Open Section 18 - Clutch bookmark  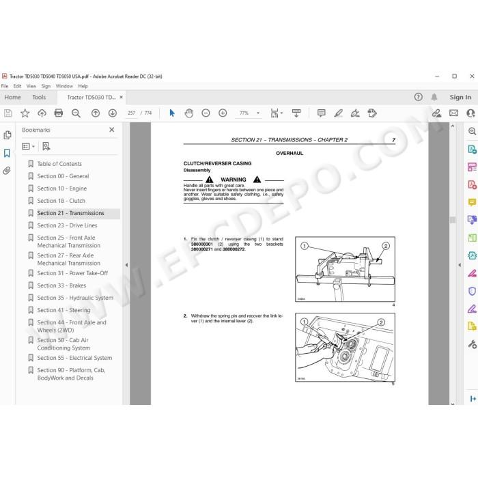[61, 201]
